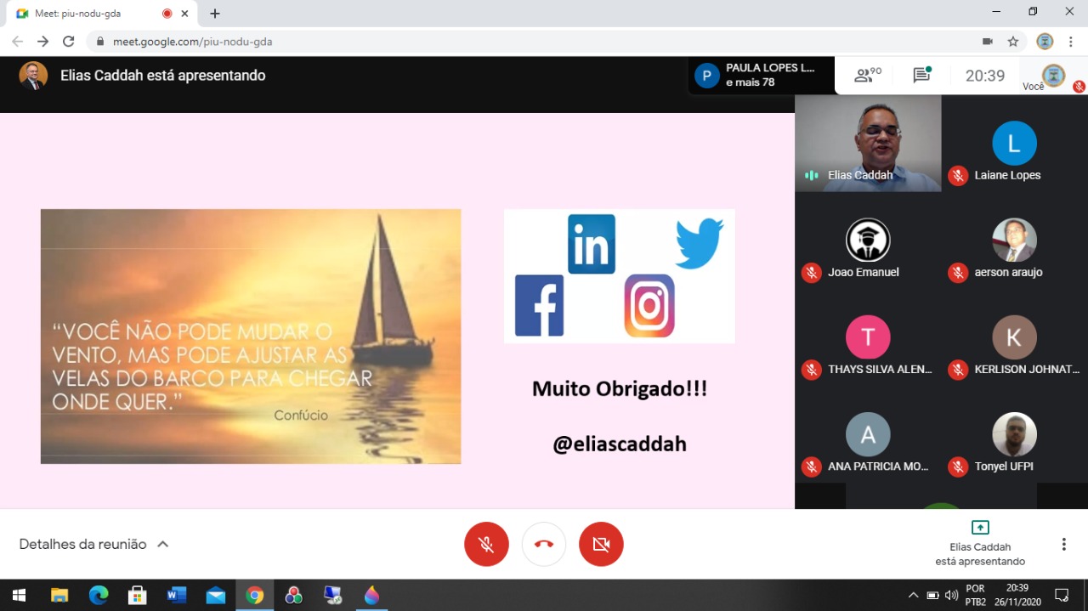
Task: Show hidden system tray icons
Action: point(913,595)
